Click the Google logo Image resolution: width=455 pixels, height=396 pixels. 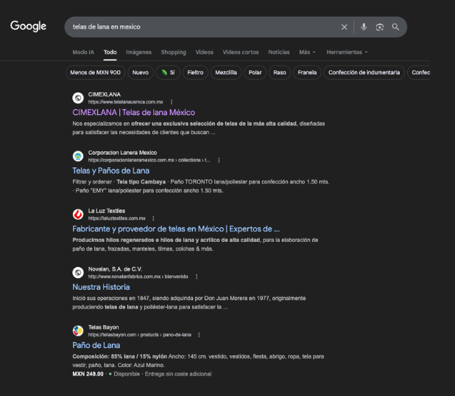(28, 26)
